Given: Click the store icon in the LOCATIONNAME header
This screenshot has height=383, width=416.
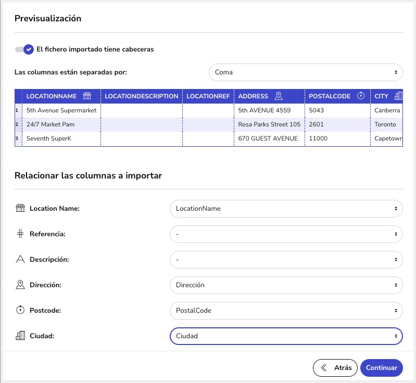Looking at the screenshot, I should pos(87,96).
